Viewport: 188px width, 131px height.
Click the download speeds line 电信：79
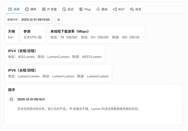point(95,37)
